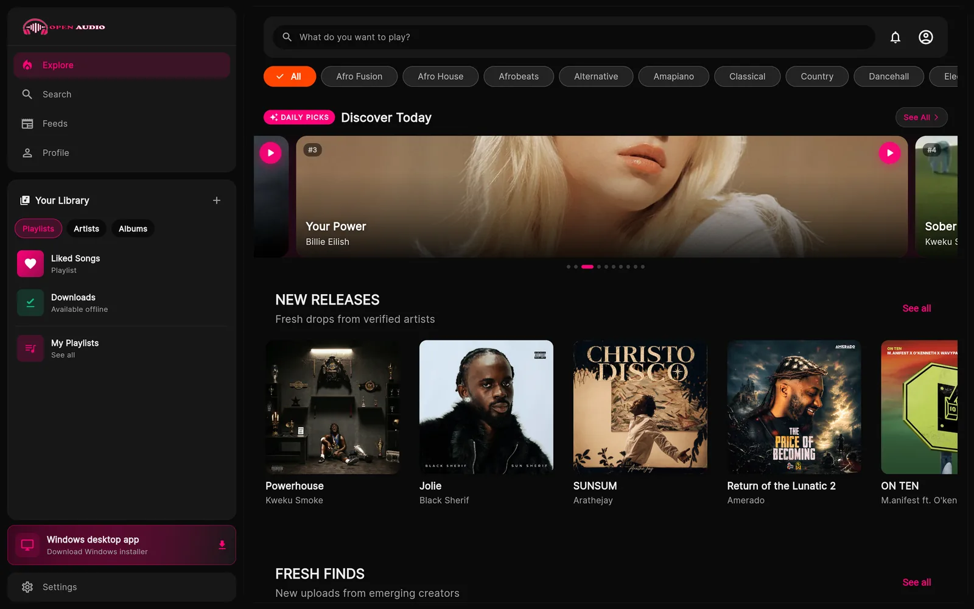974x609 pixels.
Task: Filter by Country genre chip
Action: click(817, 77)
